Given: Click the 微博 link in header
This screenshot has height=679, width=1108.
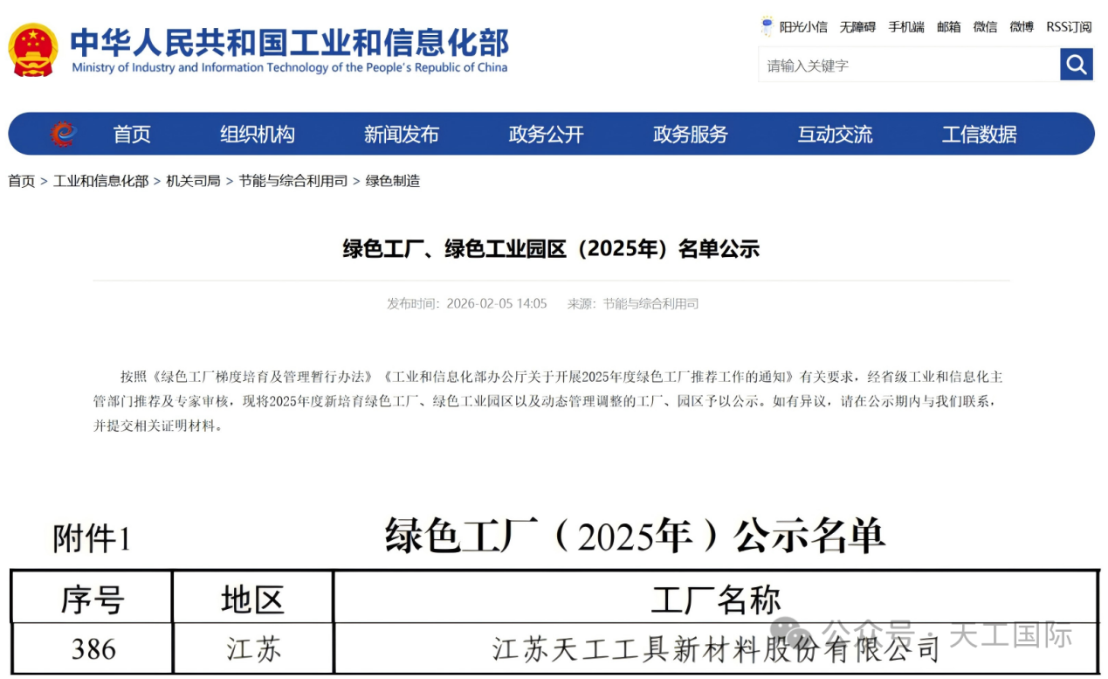Looking at the screenshot, I should [x=1022, y=27].
